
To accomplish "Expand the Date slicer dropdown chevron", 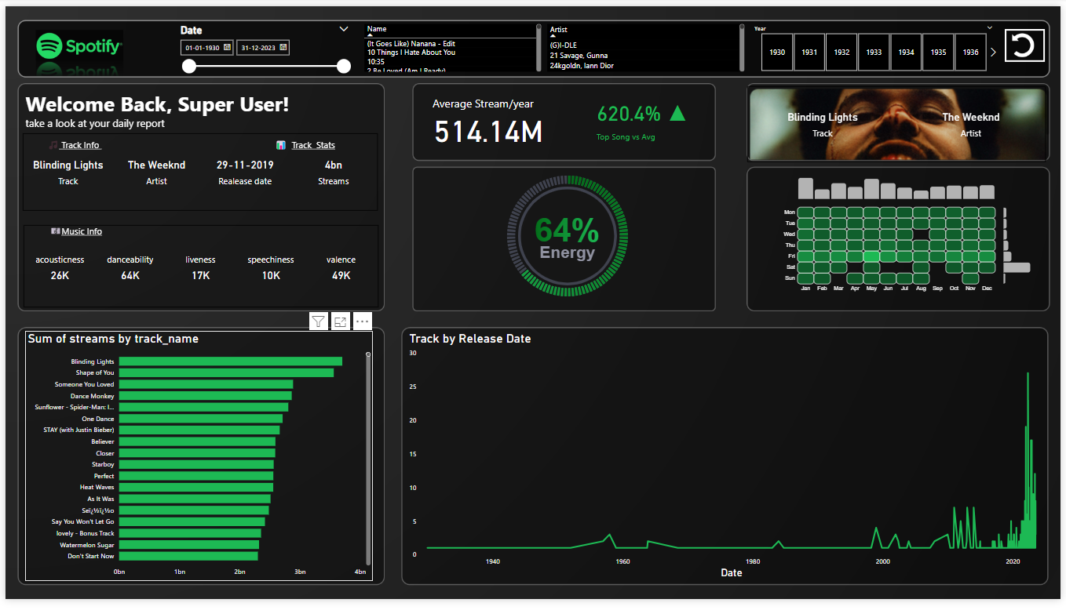I will click(344, 29).
